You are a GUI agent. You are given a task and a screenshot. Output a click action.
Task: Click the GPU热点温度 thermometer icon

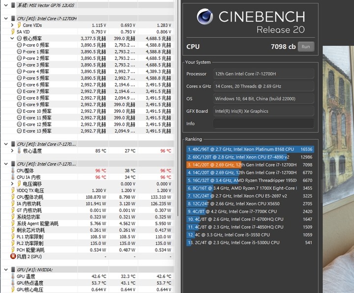click(x=13, y=283)
